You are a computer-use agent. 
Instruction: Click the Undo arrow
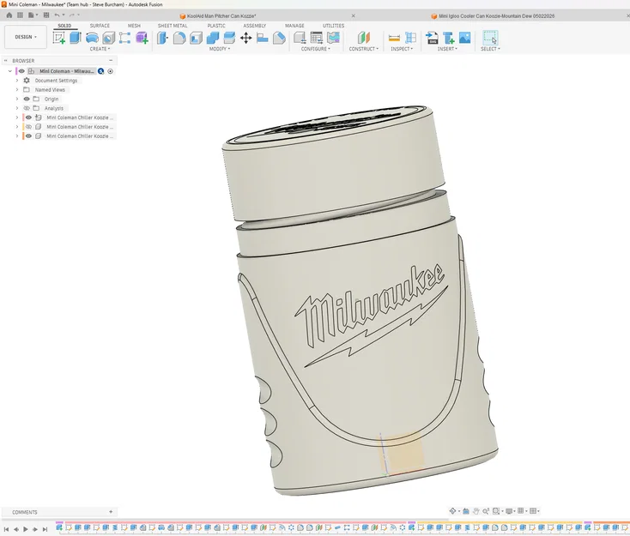[57, 15]
